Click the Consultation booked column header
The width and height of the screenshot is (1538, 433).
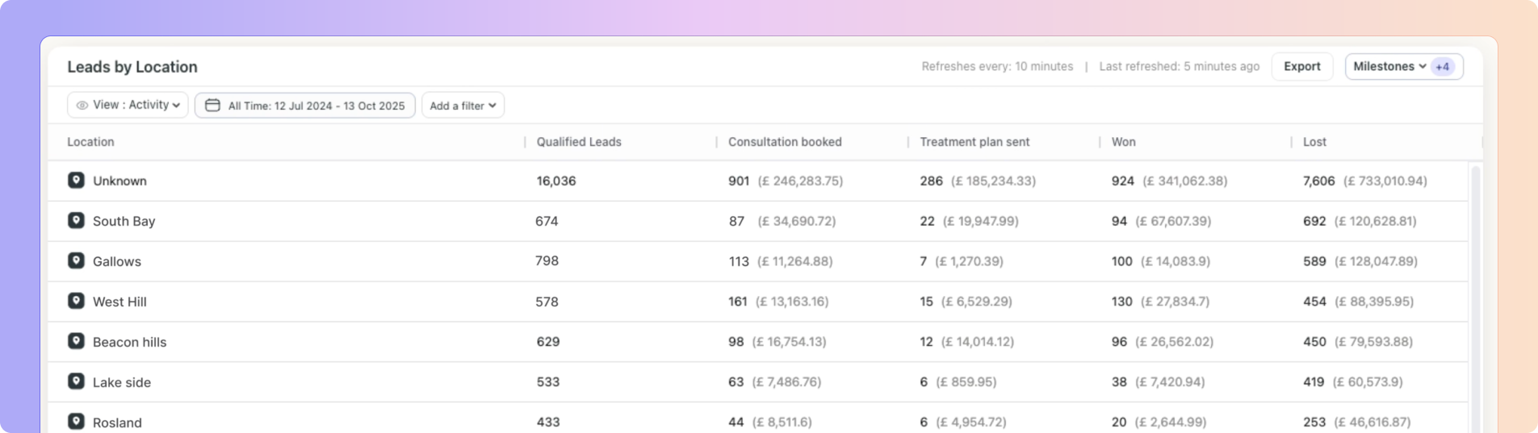click(785, 142)
